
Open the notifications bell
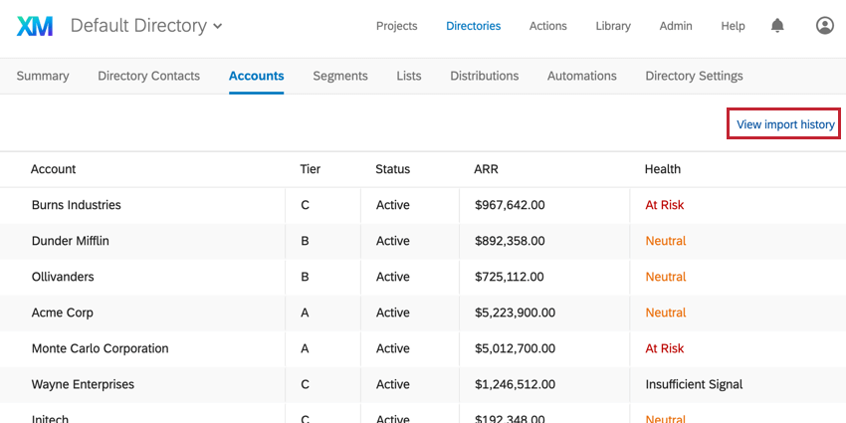pos(777,25)
